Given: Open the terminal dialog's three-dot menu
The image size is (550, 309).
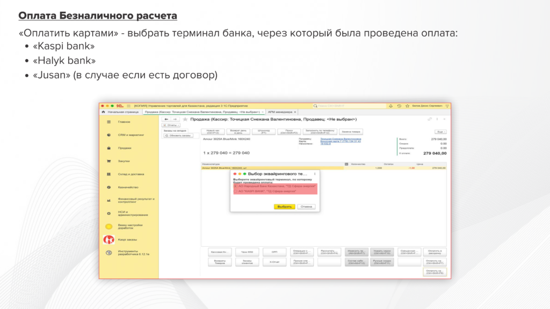Looking at the screenshot, I should tap(315, 174).
